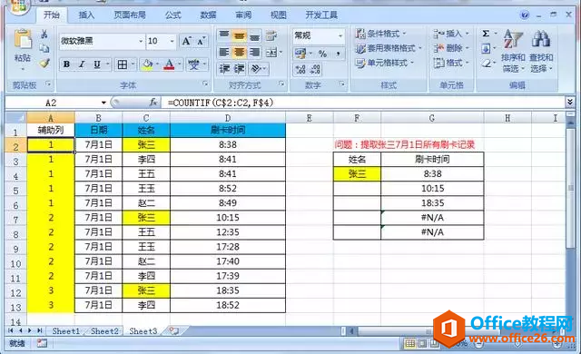The height and width of the screenshot is (354, 581).
Task: Open the Sheet1 worksheet tab
Action: (65, 331)
